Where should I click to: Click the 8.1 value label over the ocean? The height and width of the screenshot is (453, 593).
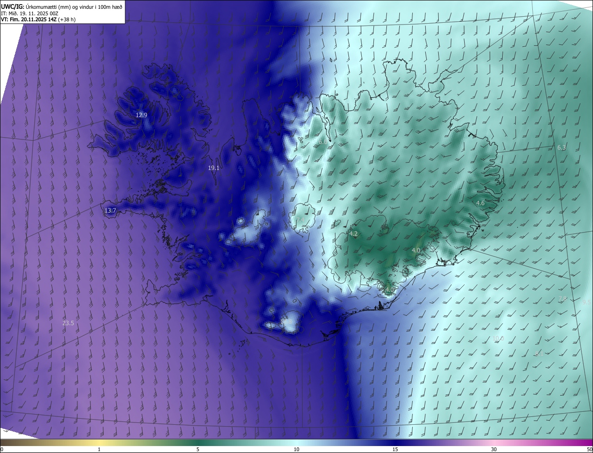pyautogui.click(x=539, y=353)
